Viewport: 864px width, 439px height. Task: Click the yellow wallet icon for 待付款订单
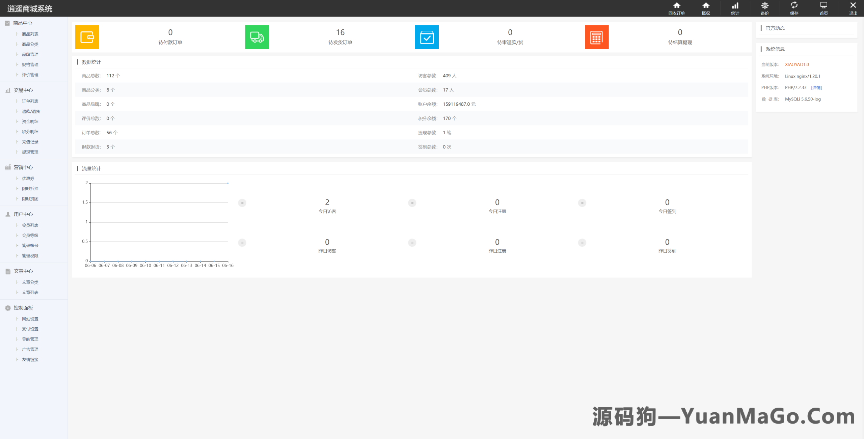tap(87, 37)
